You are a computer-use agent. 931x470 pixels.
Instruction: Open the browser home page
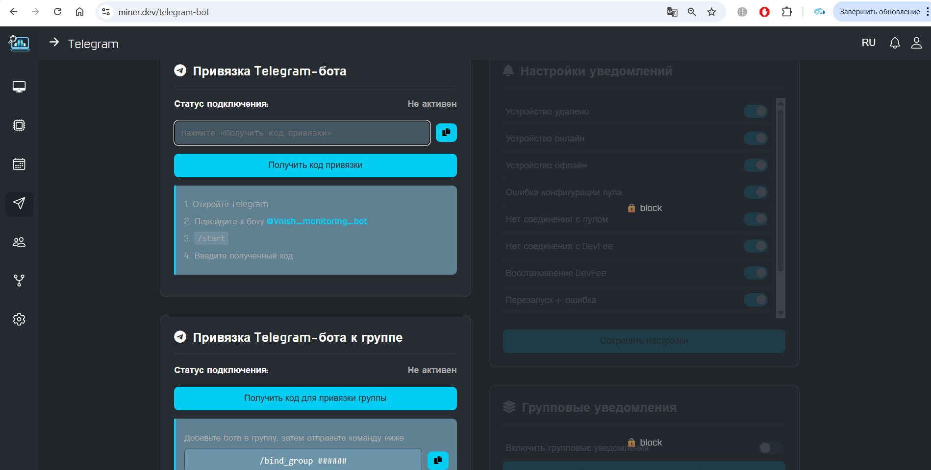[x=79, y=12]
